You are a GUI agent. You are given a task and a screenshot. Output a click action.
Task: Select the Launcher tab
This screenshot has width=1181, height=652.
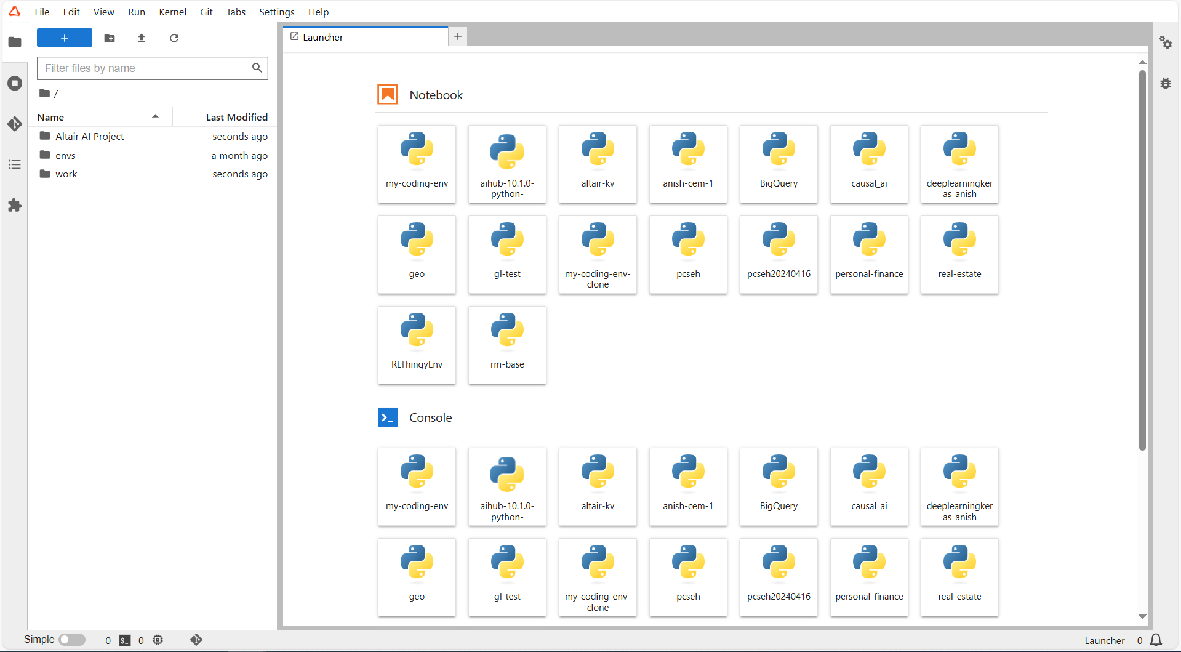[366, 37]
